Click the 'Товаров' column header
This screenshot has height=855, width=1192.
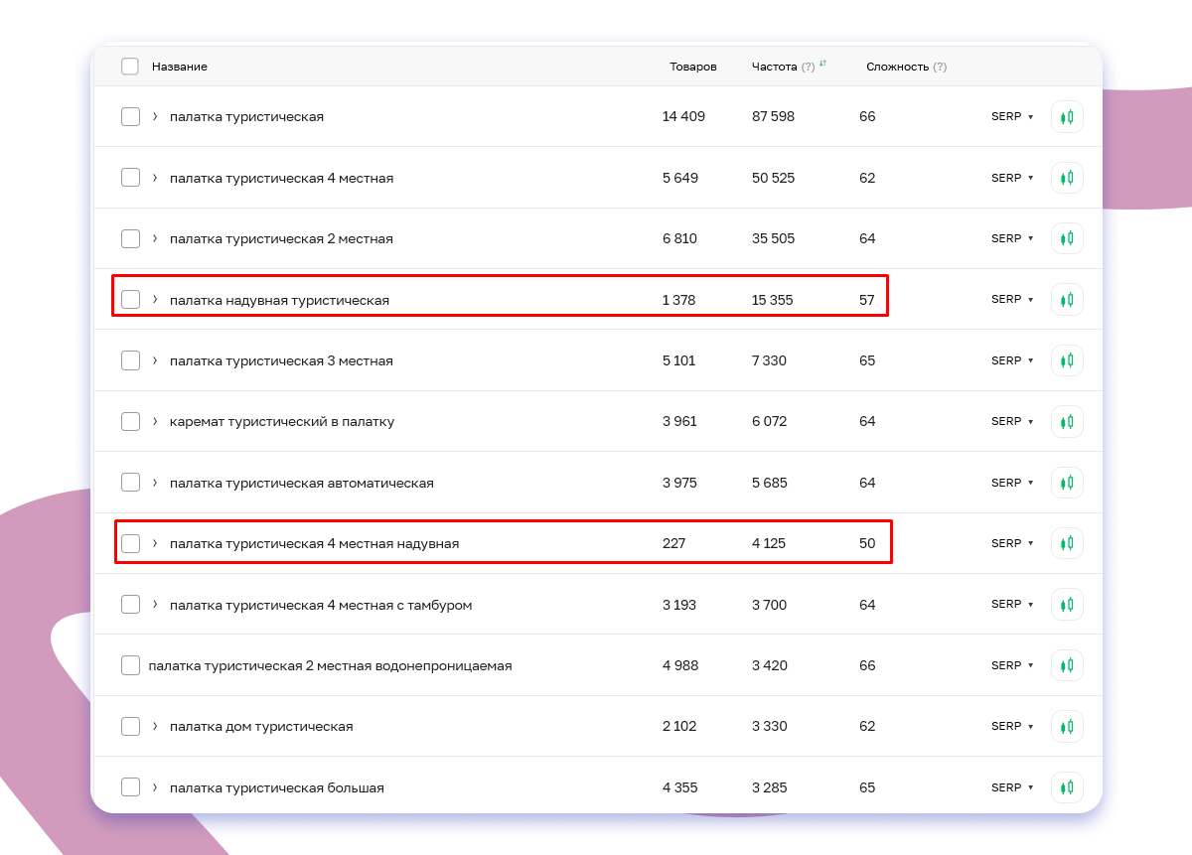692,67
